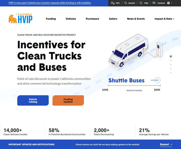Click the Funding Updates button
This screenshot has height=149, width=181.
68,100
